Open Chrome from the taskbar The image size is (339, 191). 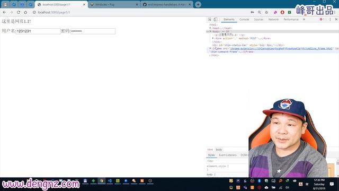click(102, 181)
